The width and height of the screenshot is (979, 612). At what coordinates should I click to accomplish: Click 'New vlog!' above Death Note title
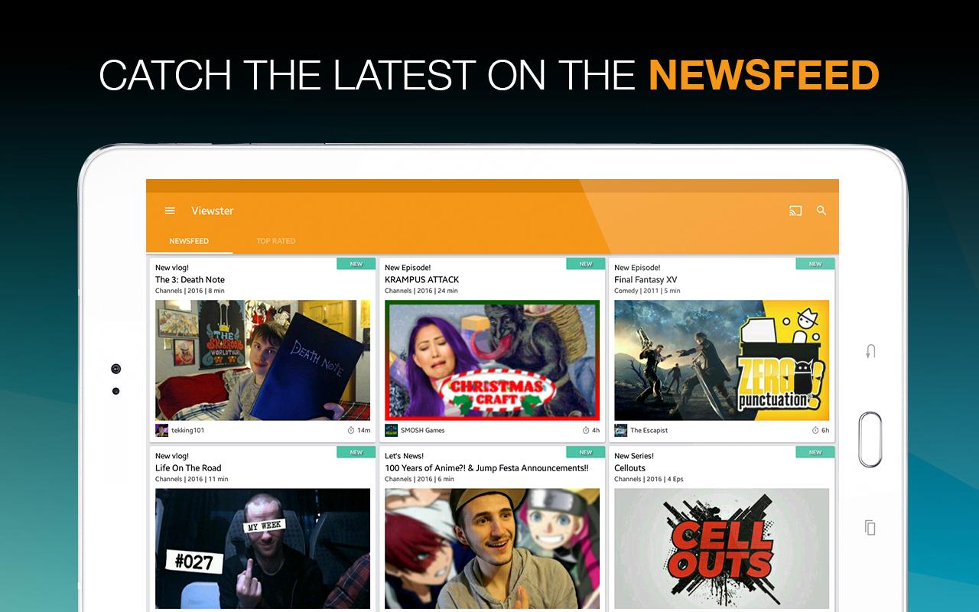pyautogui.click(x=172, y=268)
